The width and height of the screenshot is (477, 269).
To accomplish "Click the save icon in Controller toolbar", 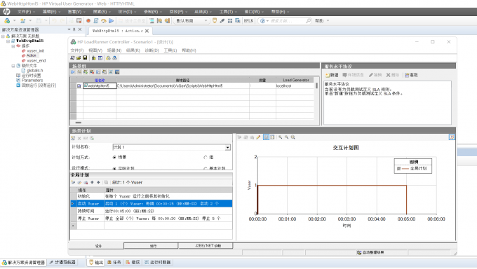I will click(85, 57).
